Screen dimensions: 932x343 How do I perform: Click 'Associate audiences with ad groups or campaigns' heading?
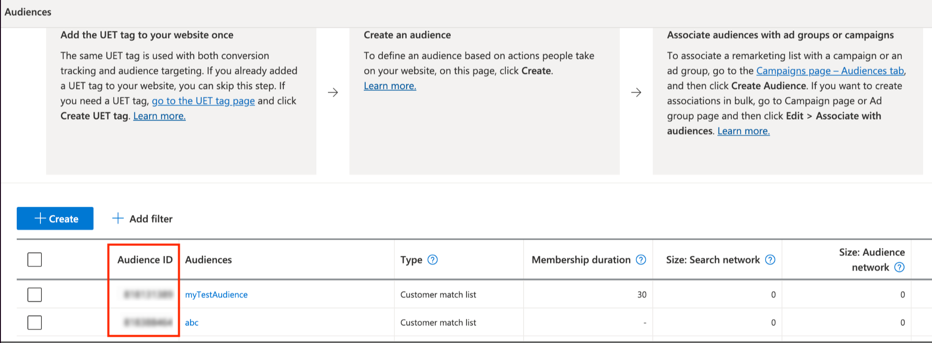tap(780, 35)
